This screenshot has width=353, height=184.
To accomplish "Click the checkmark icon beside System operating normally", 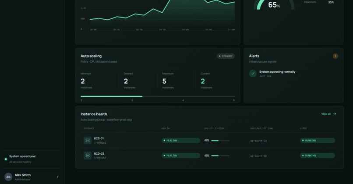I will click(x=253, y=74).
